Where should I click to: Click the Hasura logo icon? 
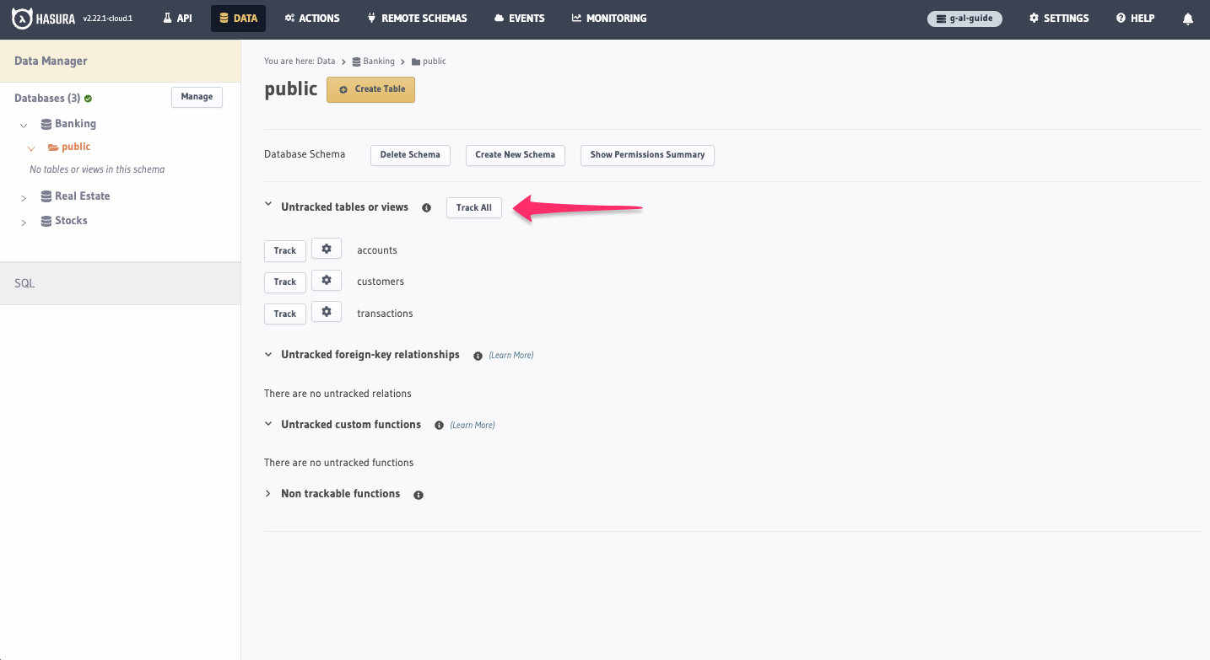(x=22, y=18)
